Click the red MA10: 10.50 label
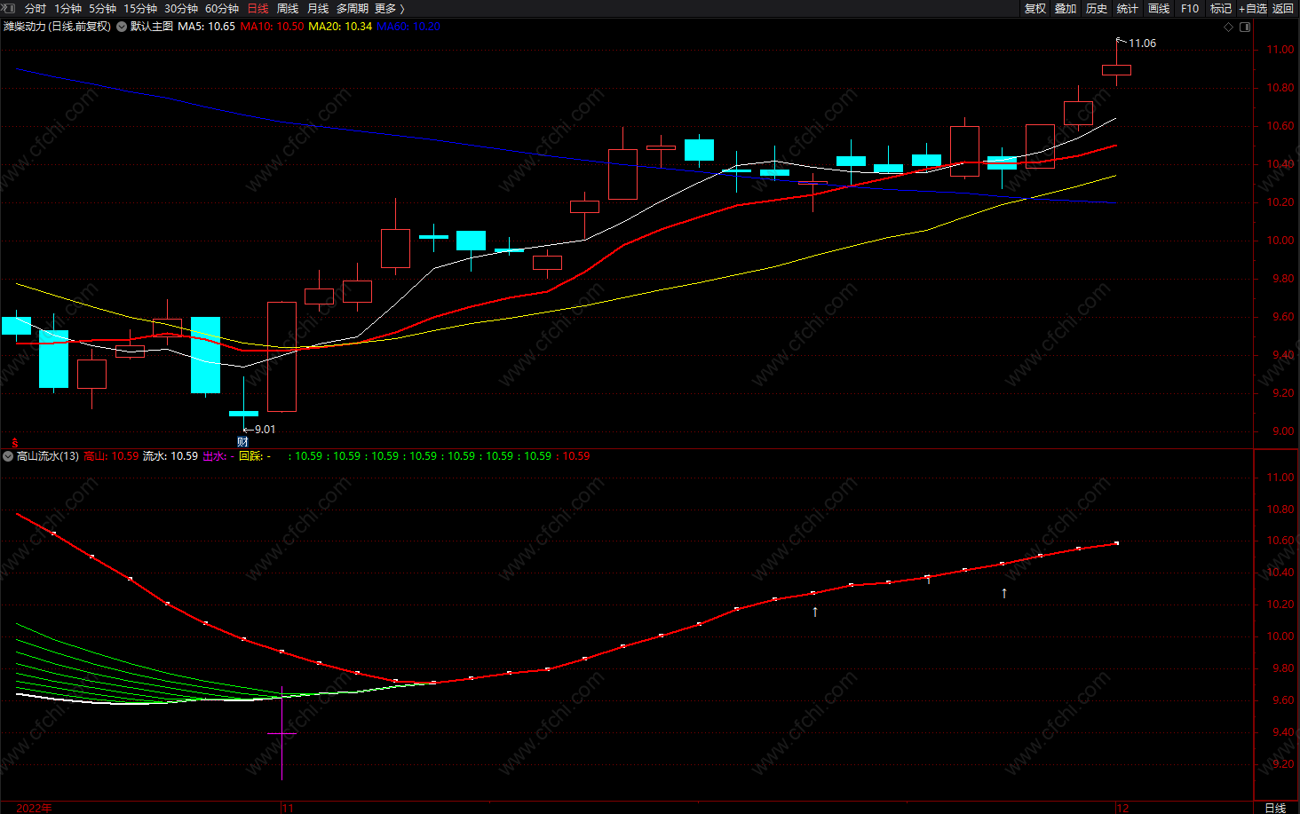Screen dimensions: 1300x814 tap(272, 27)
